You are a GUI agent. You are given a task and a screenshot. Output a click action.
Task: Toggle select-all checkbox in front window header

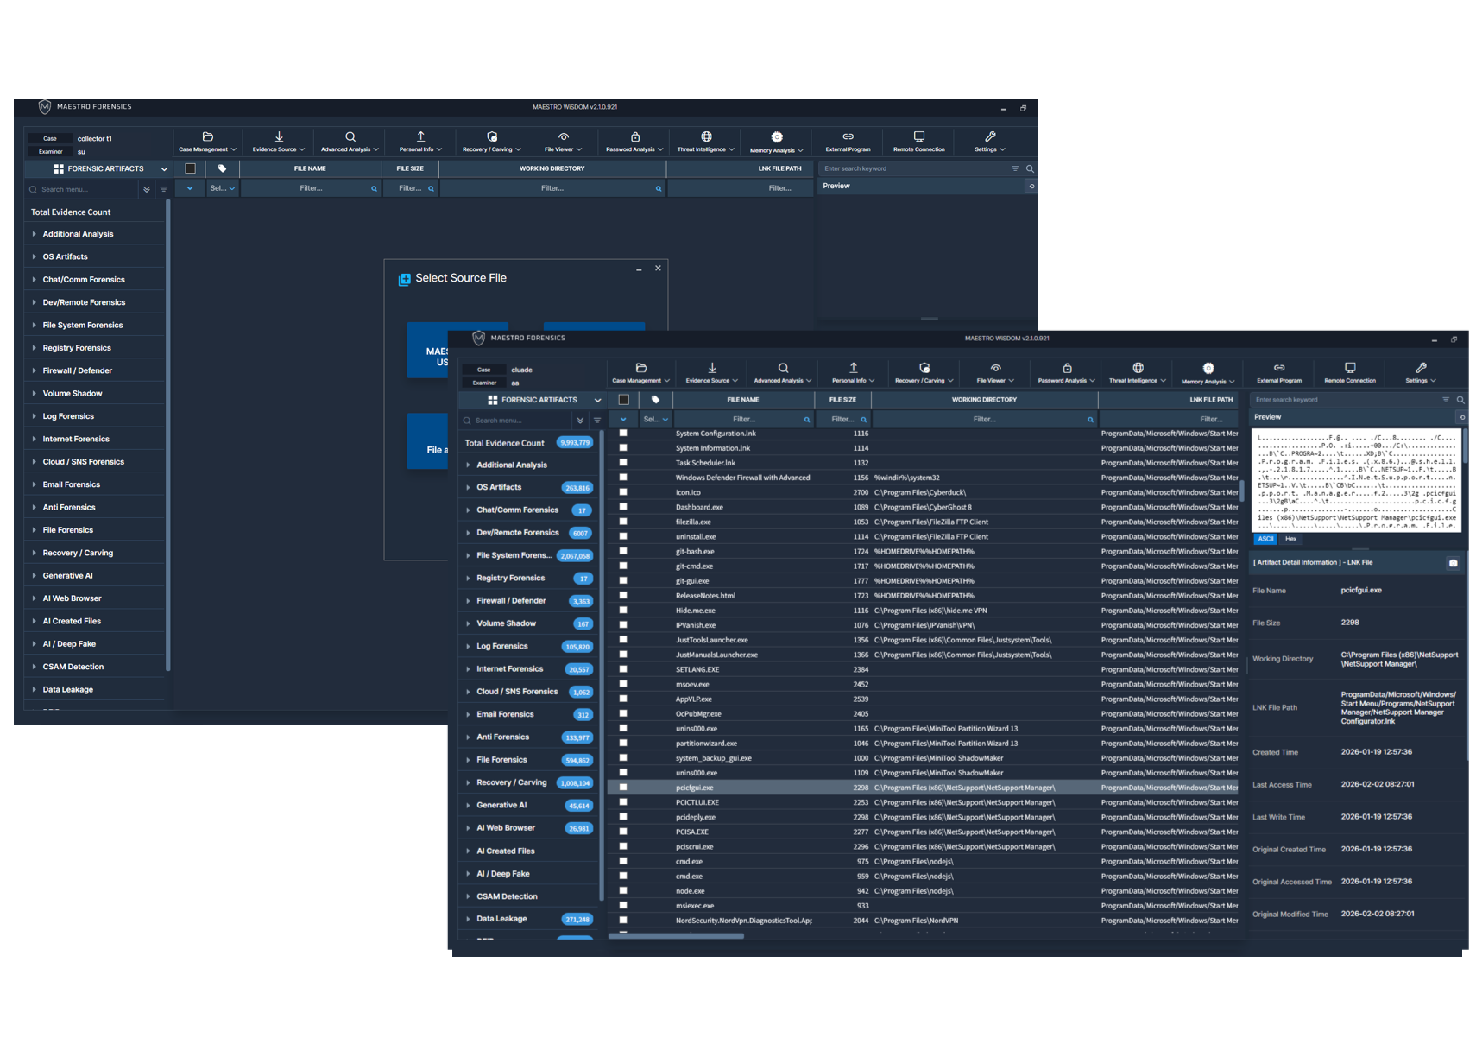coord(623,400)
